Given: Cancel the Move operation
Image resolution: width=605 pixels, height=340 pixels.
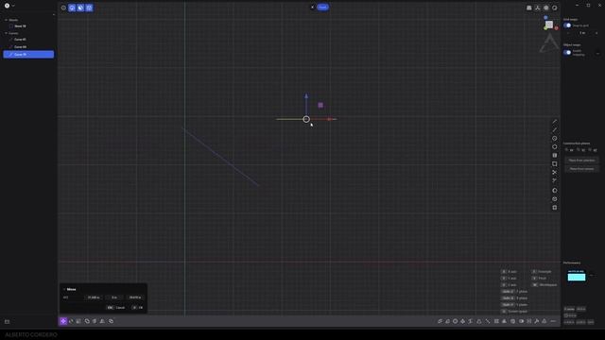Looking at the screenshot, I should click(x=116, y=308).
